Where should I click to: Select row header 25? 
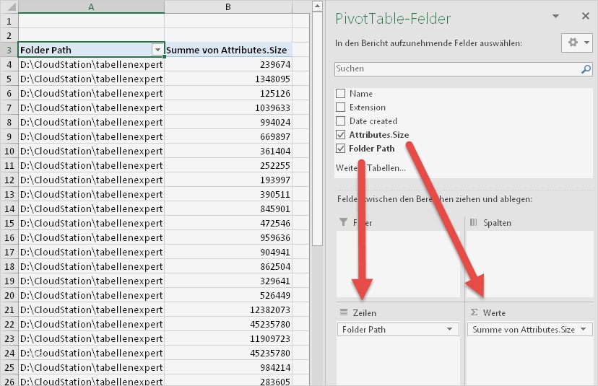pyautogui.click(x=9, y=367)
